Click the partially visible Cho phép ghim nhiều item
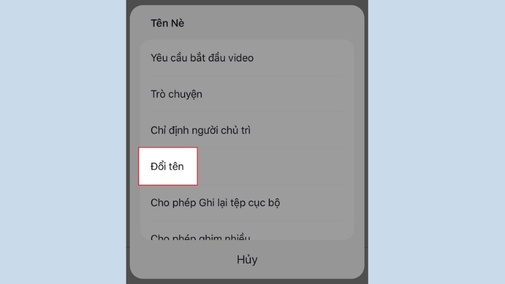 [x=247, y=232]
